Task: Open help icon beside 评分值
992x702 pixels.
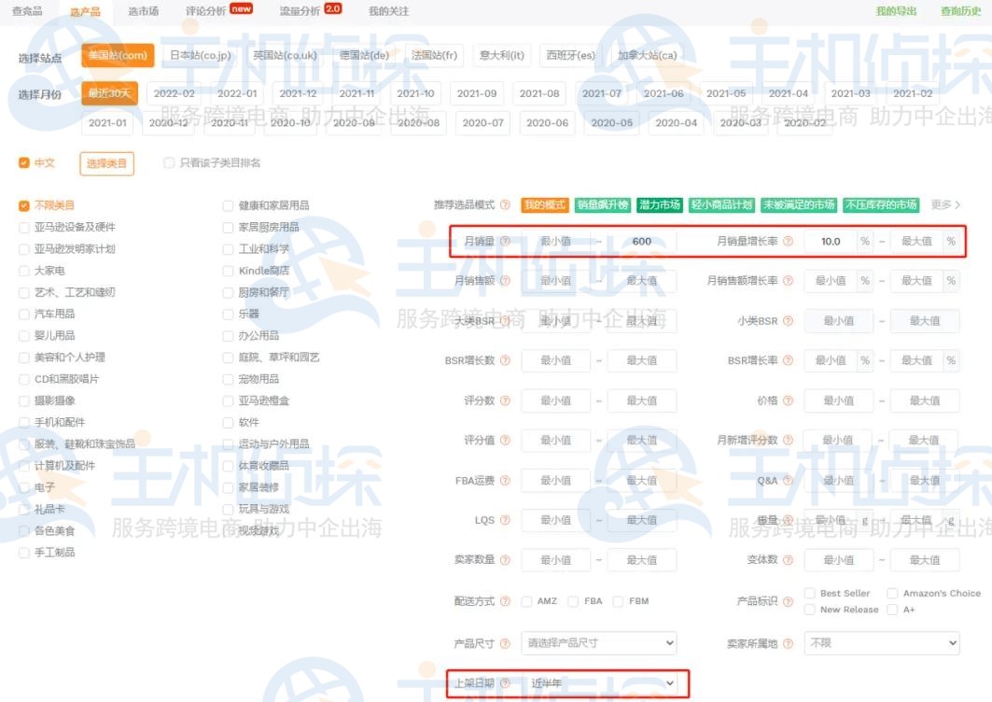Action: click(505, 440)
